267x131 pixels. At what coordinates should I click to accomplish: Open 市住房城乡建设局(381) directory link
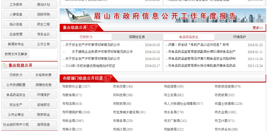pyautogui.click(x=129, y=112)
